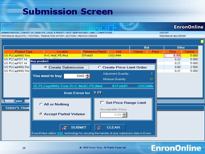Open COMPETITIONS page

coord(105,33)
